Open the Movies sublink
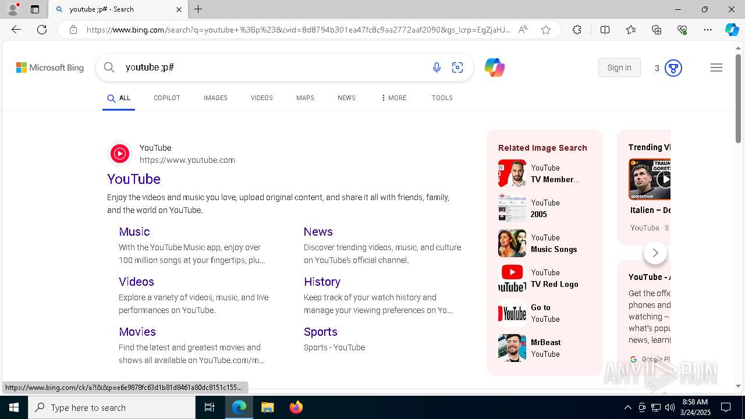 pos(137,332)
